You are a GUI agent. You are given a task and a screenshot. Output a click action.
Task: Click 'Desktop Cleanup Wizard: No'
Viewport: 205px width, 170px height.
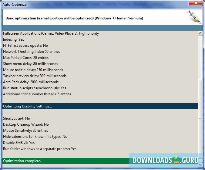tap(26, 124)
